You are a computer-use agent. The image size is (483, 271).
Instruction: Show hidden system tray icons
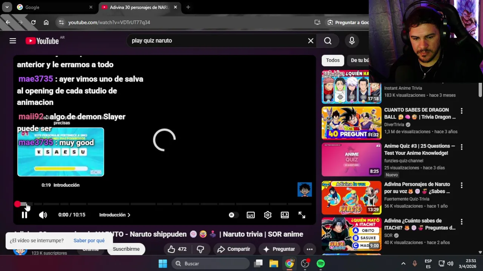[403, 263]
